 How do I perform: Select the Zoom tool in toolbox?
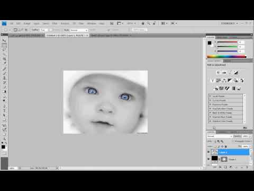(4, 139)
